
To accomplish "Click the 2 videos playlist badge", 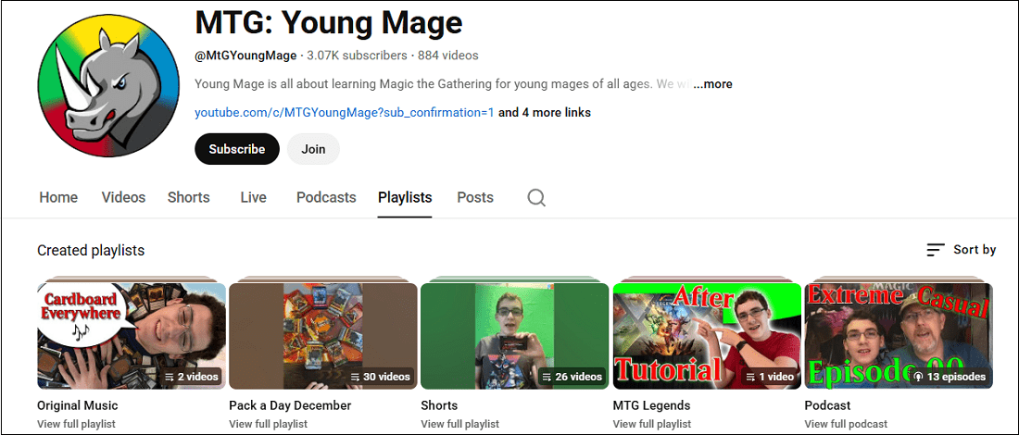I will coord(191,377).
